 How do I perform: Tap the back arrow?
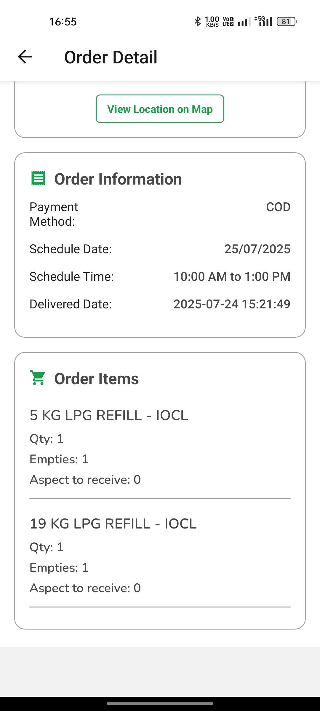pyautogui.click(x=25, y=57)
